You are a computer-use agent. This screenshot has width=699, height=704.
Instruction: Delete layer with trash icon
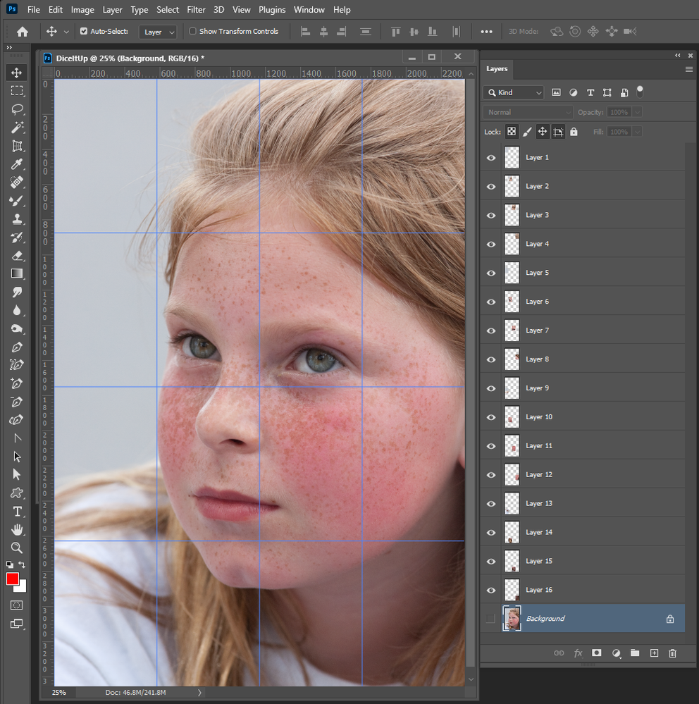(672, 653)
